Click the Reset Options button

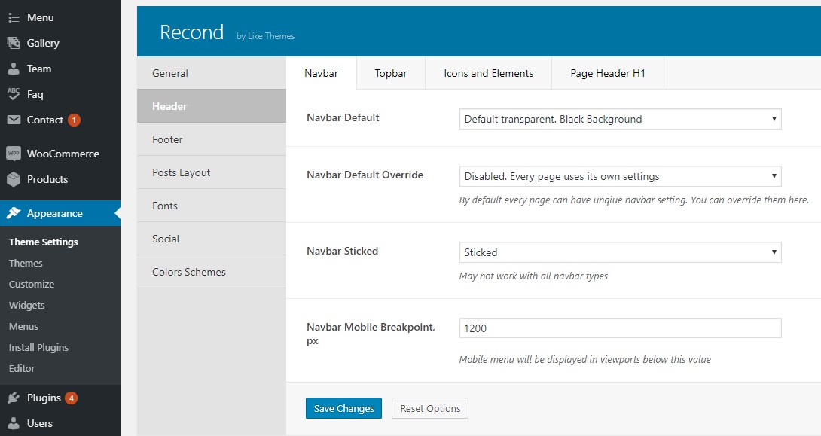pos(430,408)
